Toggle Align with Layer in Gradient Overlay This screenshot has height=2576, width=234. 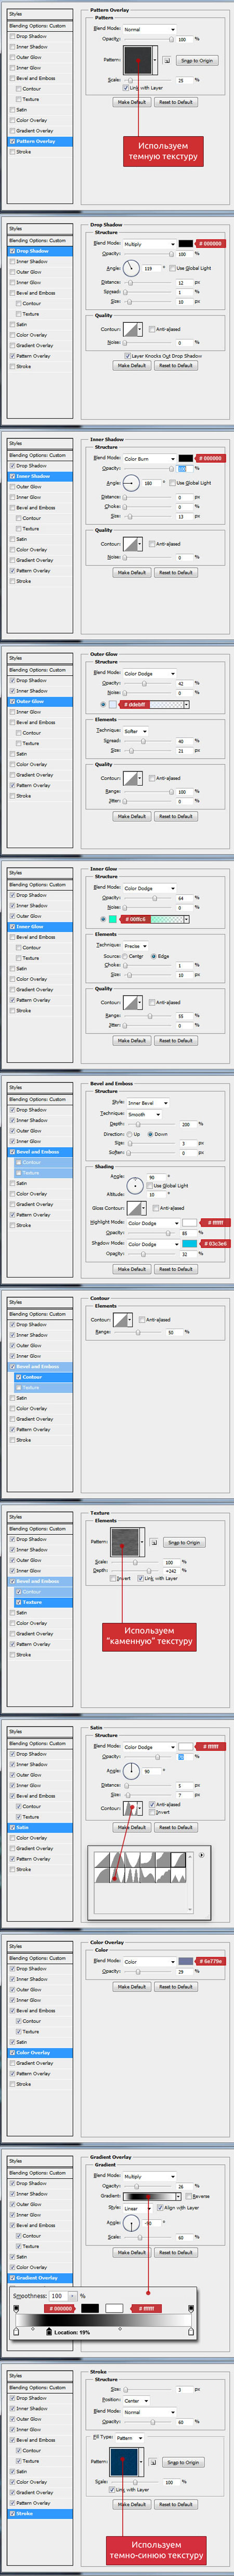pos(160,2207)
